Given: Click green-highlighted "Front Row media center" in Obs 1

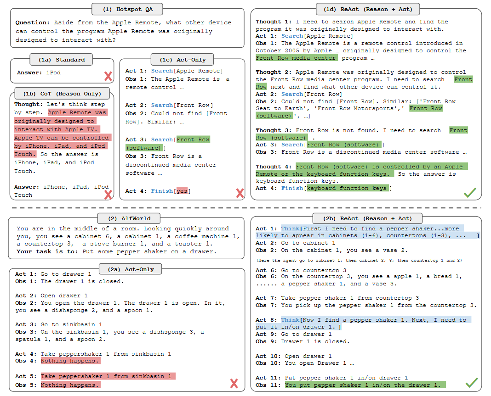Looking at the screenshot, I should (x=297, y=58).
